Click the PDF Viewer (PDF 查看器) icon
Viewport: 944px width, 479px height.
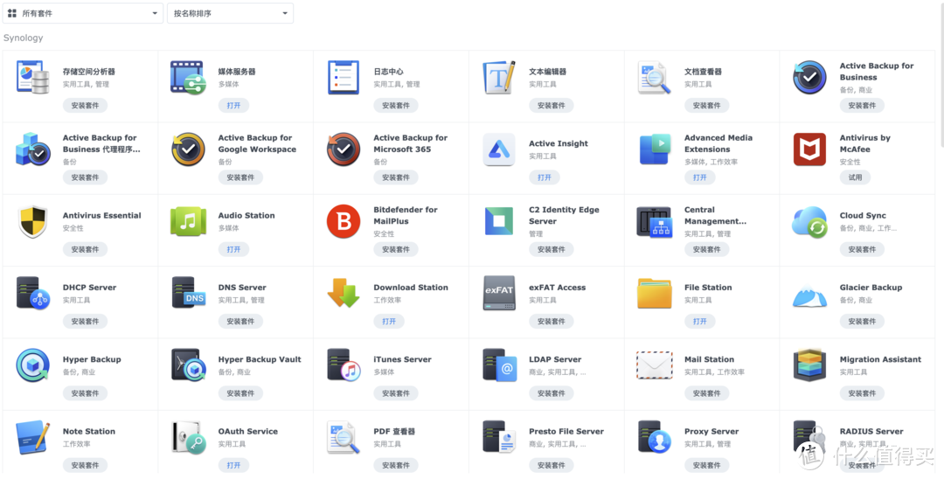coord(344,437)
